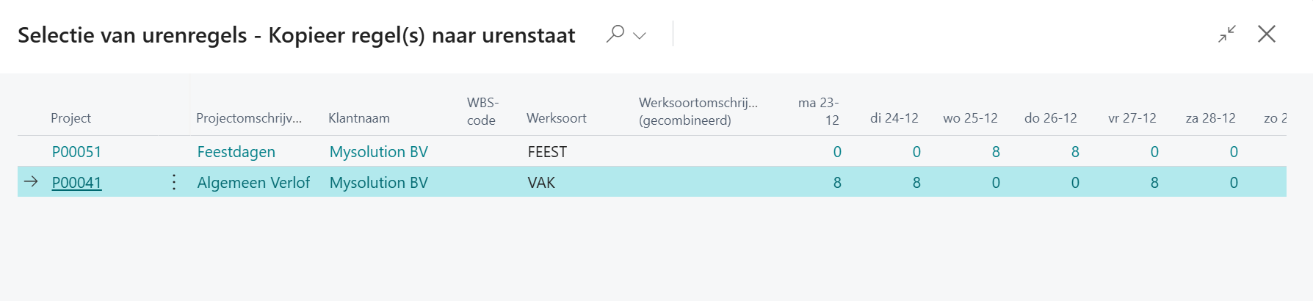Click the WBS-code column header
Image resolution: width=1313 pixels, height=301 pixels.
482,112
